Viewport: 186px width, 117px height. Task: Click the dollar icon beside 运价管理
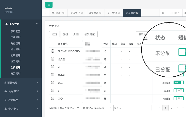[6, 100]
